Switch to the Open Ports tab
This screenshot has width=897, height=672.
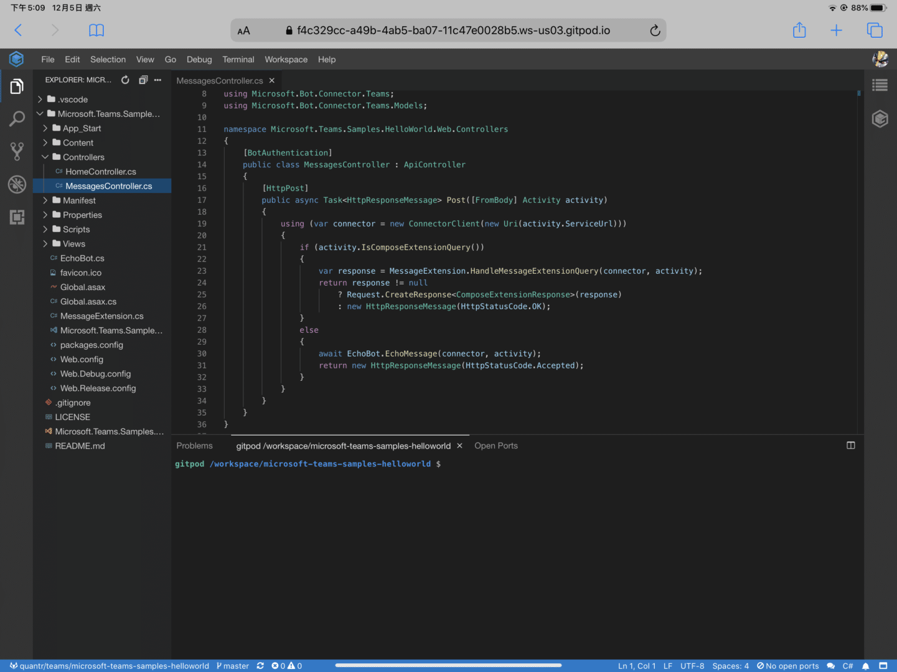[495, 446]
